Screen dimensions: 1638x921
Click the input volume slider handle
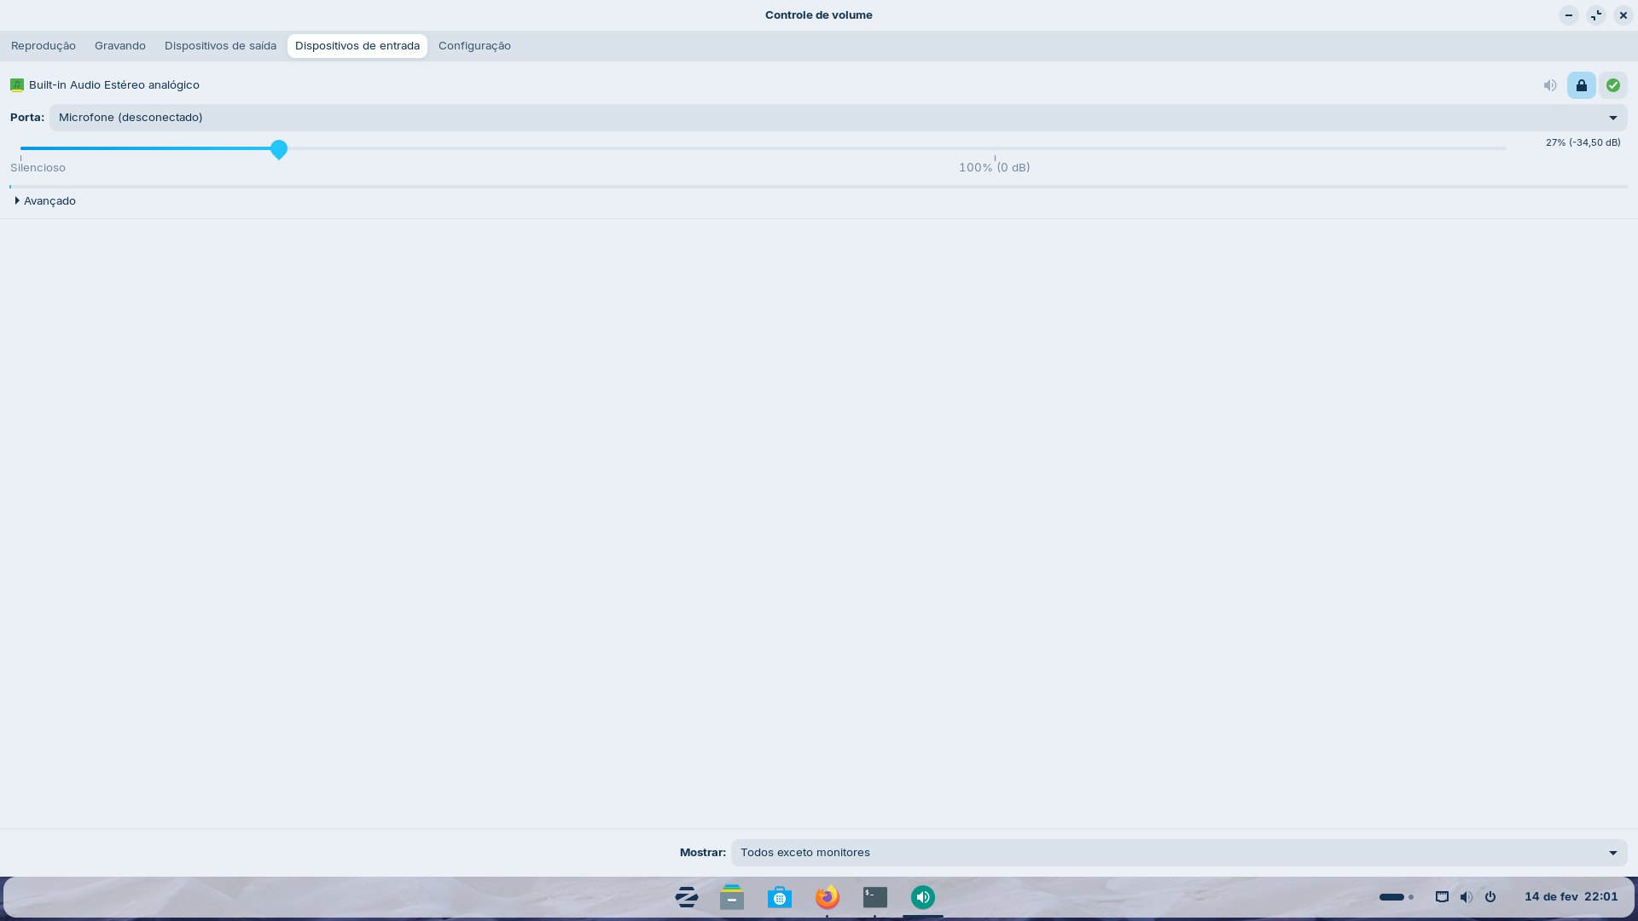279,149
